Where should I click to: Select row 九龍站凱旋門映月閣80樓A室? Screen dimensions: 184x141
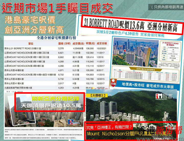click(56, 88)
